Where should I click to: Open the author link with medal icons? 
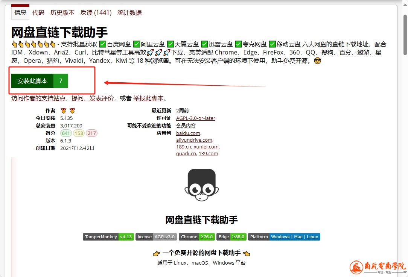coord(68,111)
